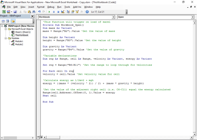
Task: Toggle Design Mode icon
Action: (63, 12)
